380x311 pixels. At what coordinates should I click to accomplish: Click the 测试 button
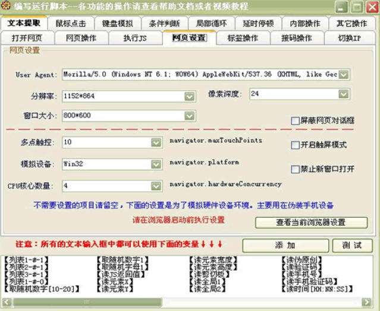(352, 246)
